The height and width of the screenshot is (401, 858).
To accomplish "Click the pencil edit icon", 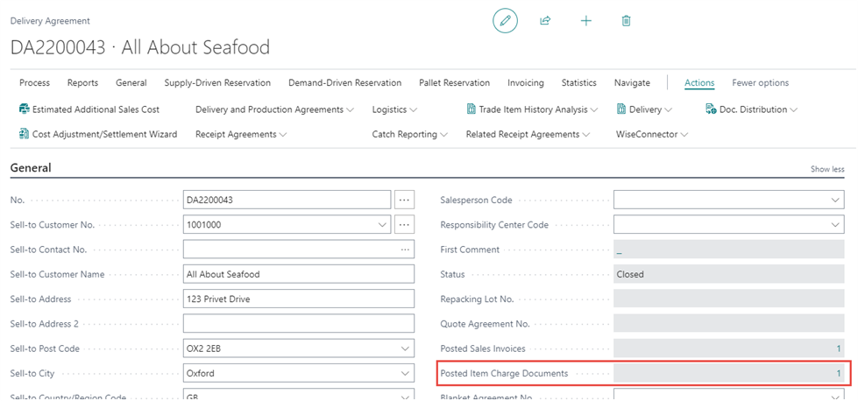I will [505, 21].
